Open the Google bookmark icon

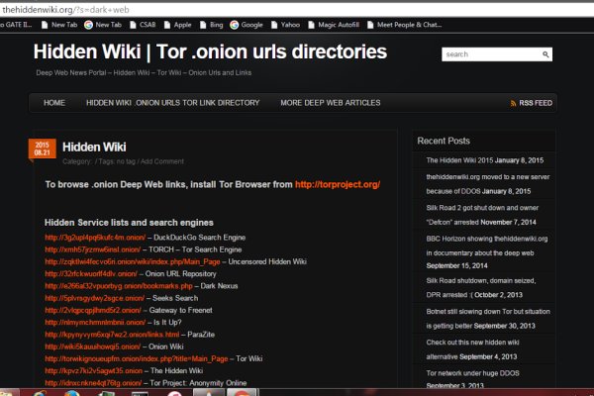click(235, 25)
